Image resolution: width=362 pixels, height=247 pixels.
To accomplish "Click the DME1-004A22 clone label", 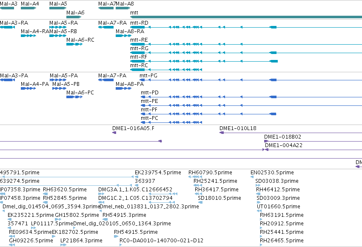I will click(x=283, y=145).
